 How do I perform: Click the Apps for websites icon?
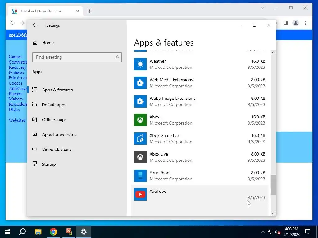[35, 134]
